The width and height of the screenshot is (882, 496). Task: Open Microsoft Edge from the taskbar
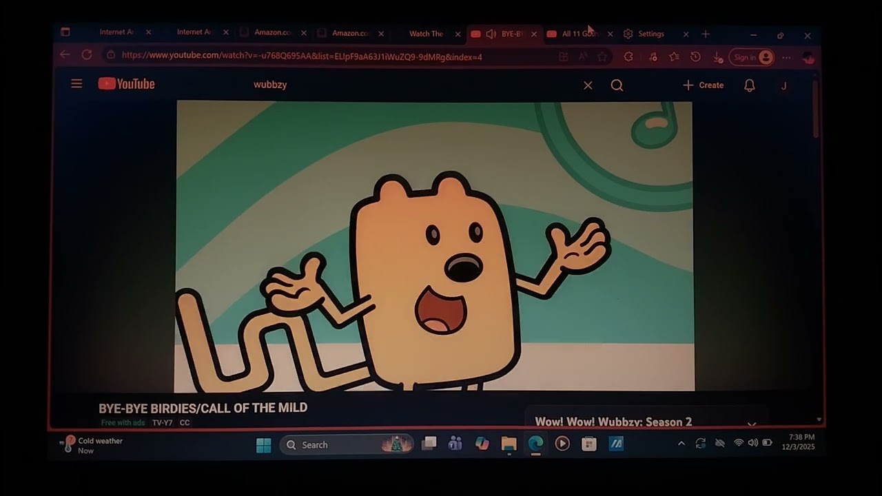pos(535,444)
